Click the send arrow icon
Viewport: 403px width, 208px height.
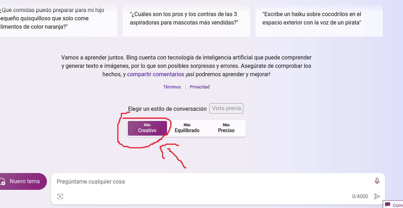click(377, 196)
